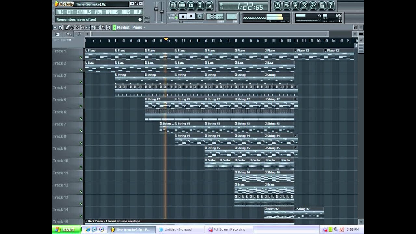Click the question mark help icon
The width and height of the screenshot is (416, 234).
coord(330,5)
